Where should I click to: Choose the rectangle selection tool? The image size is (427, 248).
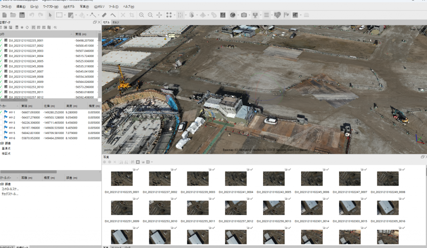pos(59,15)
